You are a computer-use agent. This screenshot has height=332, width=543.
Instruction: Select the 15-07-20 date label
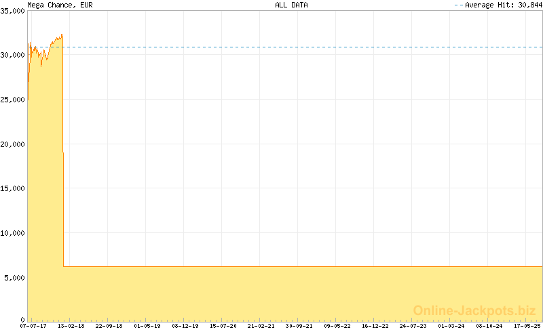point(223,326)
